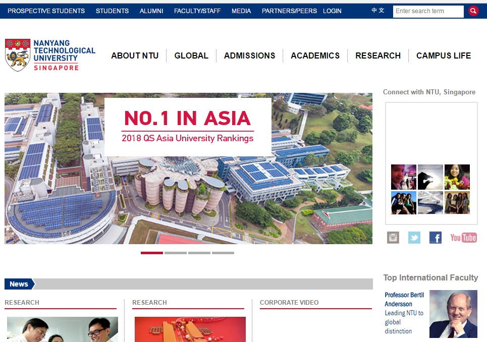Open the 2018 QS Asia University Rankings text
Viewport: 487px width, 342px height.
[188, 138]
